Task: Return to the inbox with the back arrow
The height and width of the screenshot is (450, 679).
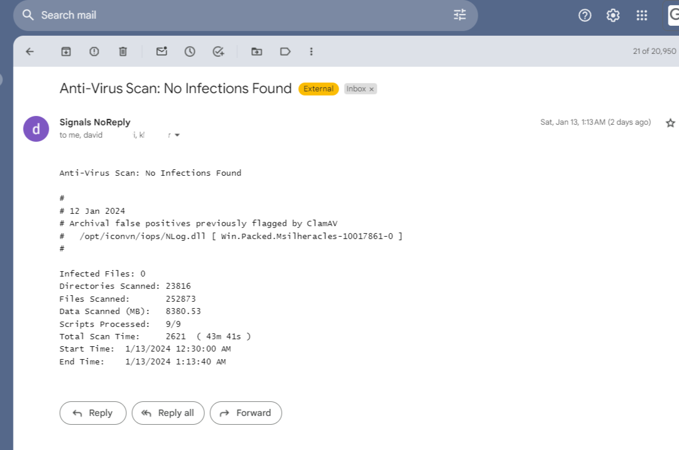Action: (x=29, y=52)
